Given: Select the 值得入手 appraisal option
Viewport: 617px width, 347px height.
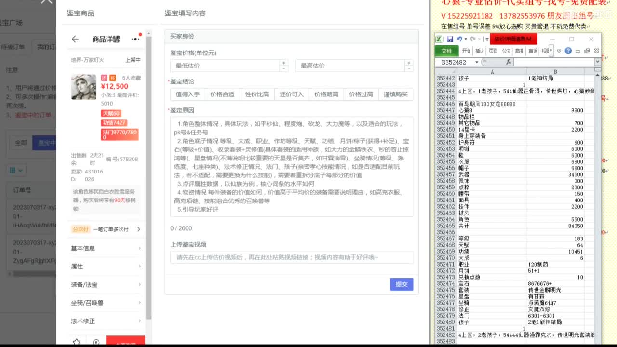Looking at the screenshot, I should coord(189,94).
